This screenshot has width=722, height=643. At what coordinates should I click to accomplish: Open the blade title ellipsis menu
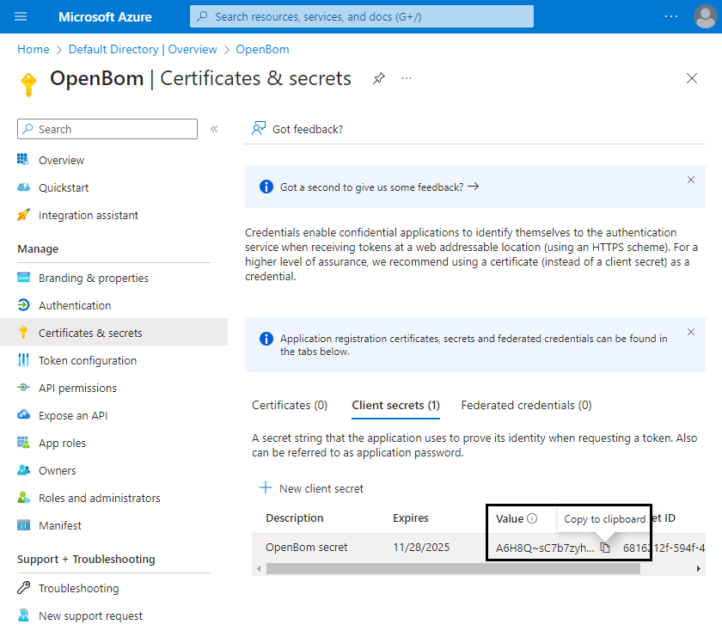pos(406,78)
